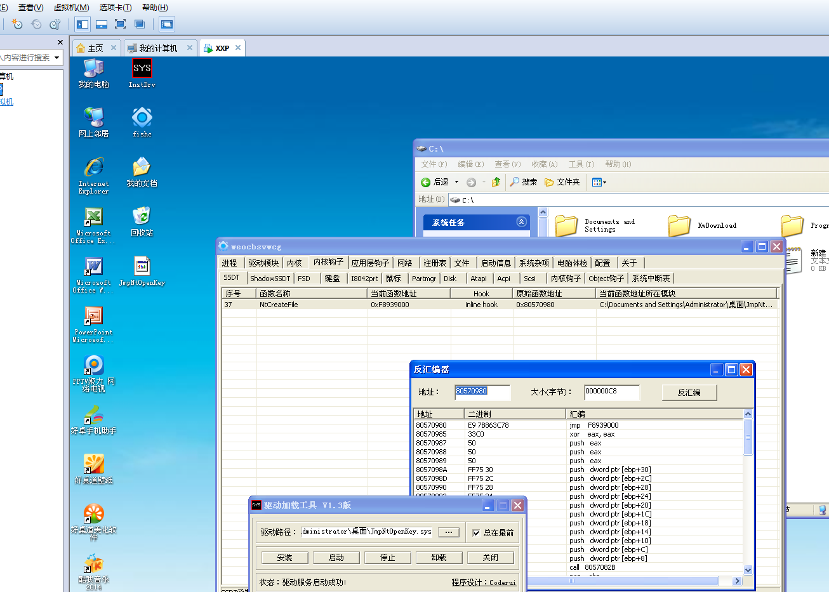Select the Microsoft Office Word shortcut icon
This screenshot has width=829, height=592.
(93, 275)
